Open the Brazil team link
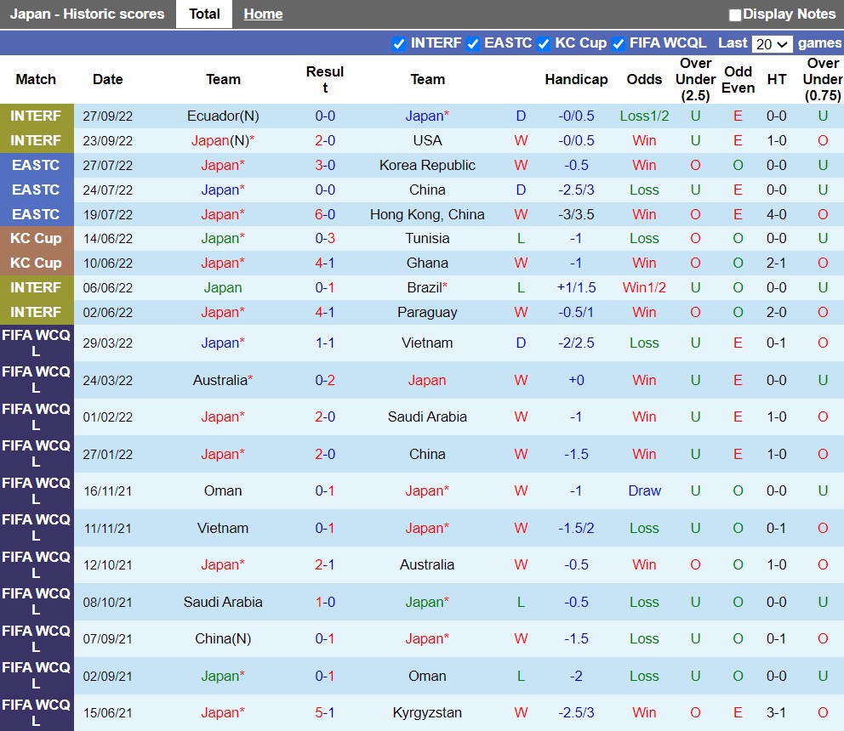This screenshot has width=844, height=731. point(427,288)
